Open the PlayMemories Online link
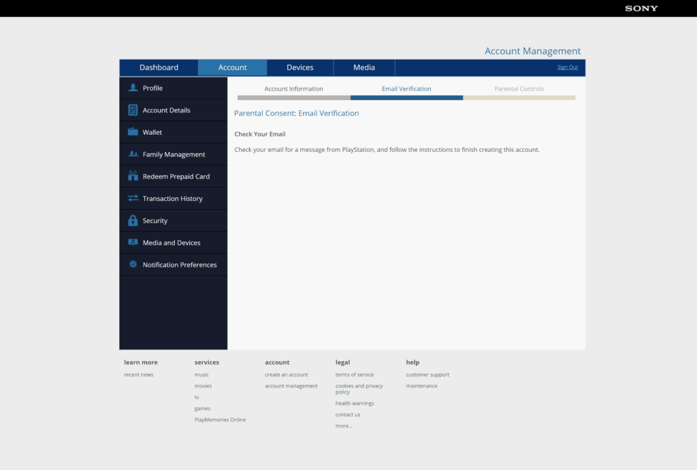 [x=220, y=419]
